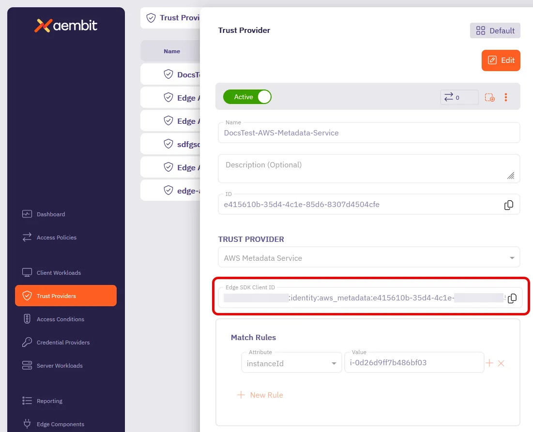Open the kebab menu on the provider card
The image size is (533, 432).
pos(505,97)
